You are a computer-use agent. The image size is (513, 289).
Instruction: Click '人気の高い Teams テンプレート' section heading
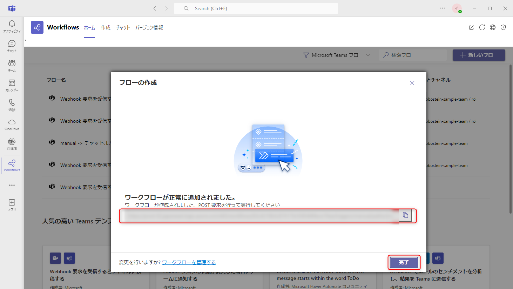pyautogui.click(x=77, y=221)
